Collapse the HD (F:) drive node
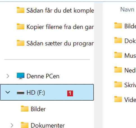The image size is (136, 128). point(8,92)
